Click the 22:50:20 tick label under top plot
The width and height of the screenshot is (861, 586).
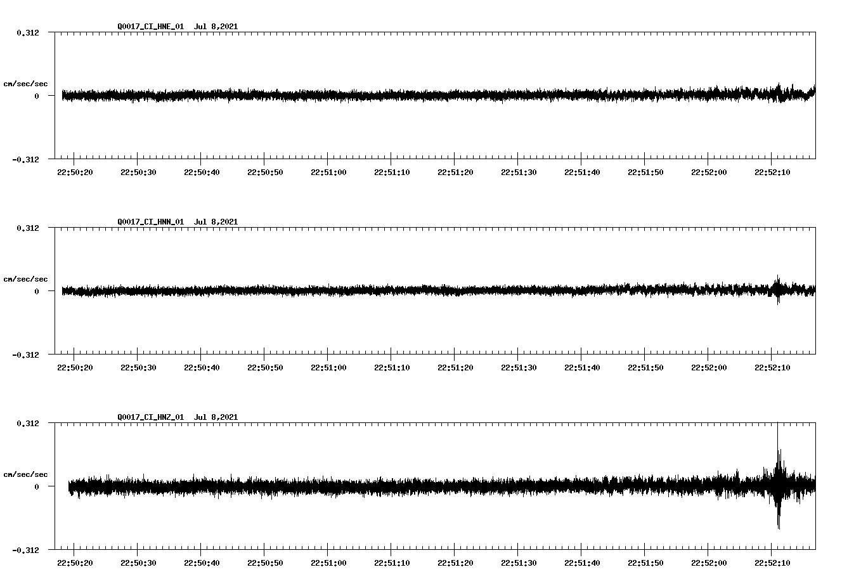tap(74, 171)
